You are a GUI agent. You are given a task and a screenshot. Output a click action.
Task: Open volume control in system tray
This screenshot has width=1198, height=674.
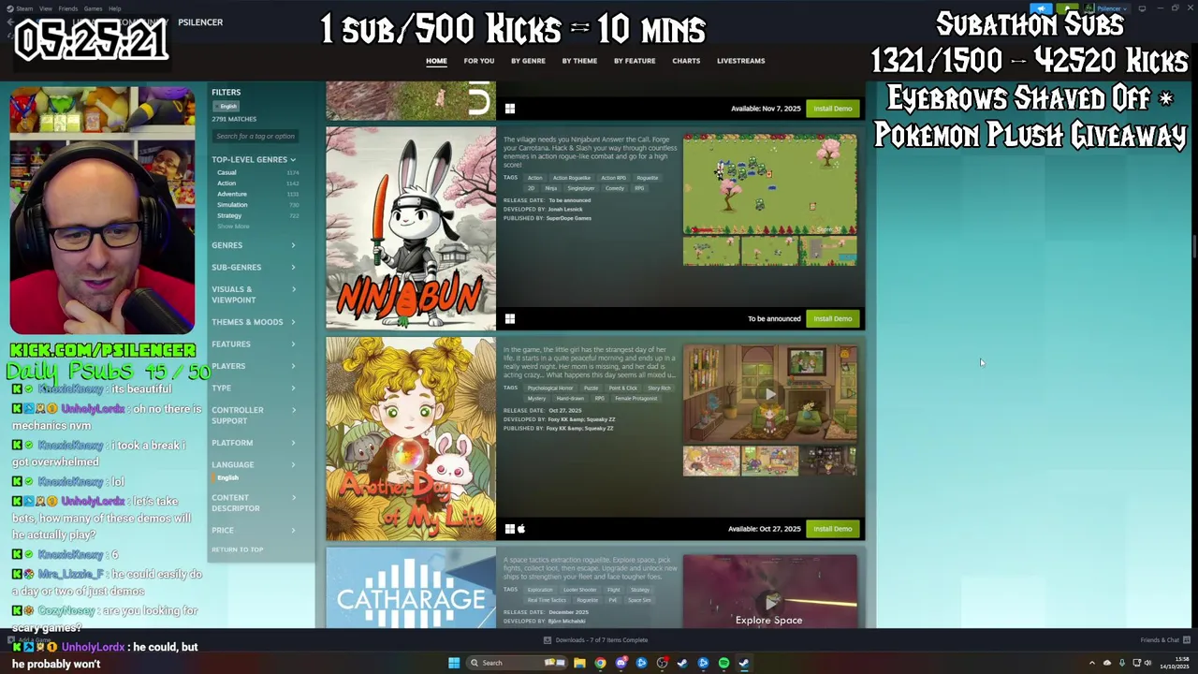click(x=1147, y=663)
